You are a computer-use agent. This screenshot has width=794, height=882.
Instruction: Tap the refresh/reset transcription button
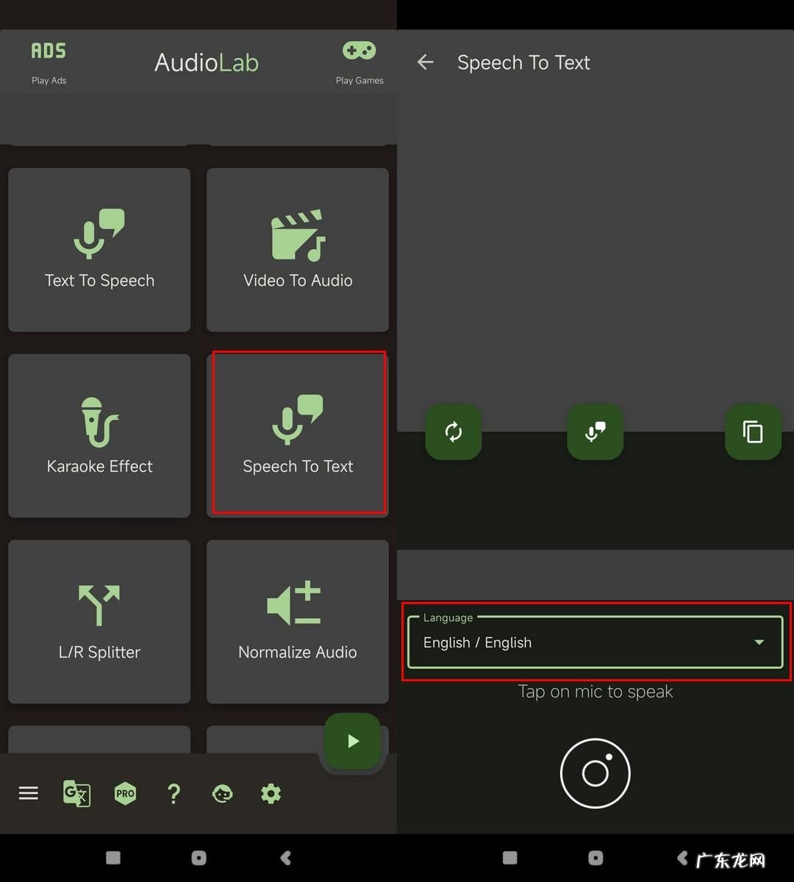(x=454, y=432)
